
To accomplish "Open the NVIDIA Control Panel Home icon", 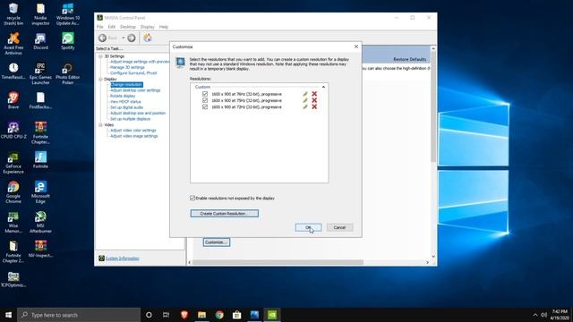I will (x=148, y=38).
